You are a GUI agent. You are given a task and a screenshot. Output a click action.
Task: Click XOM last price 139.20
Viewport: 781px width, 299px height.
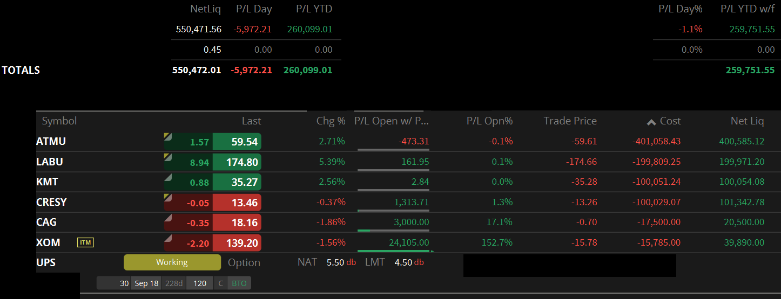(237, 242)
